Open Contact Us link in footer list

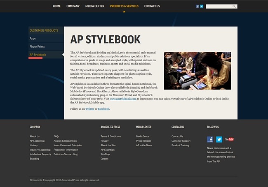coord(177,136)
